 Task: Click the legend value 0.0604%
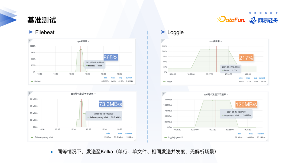click(130, 81)
